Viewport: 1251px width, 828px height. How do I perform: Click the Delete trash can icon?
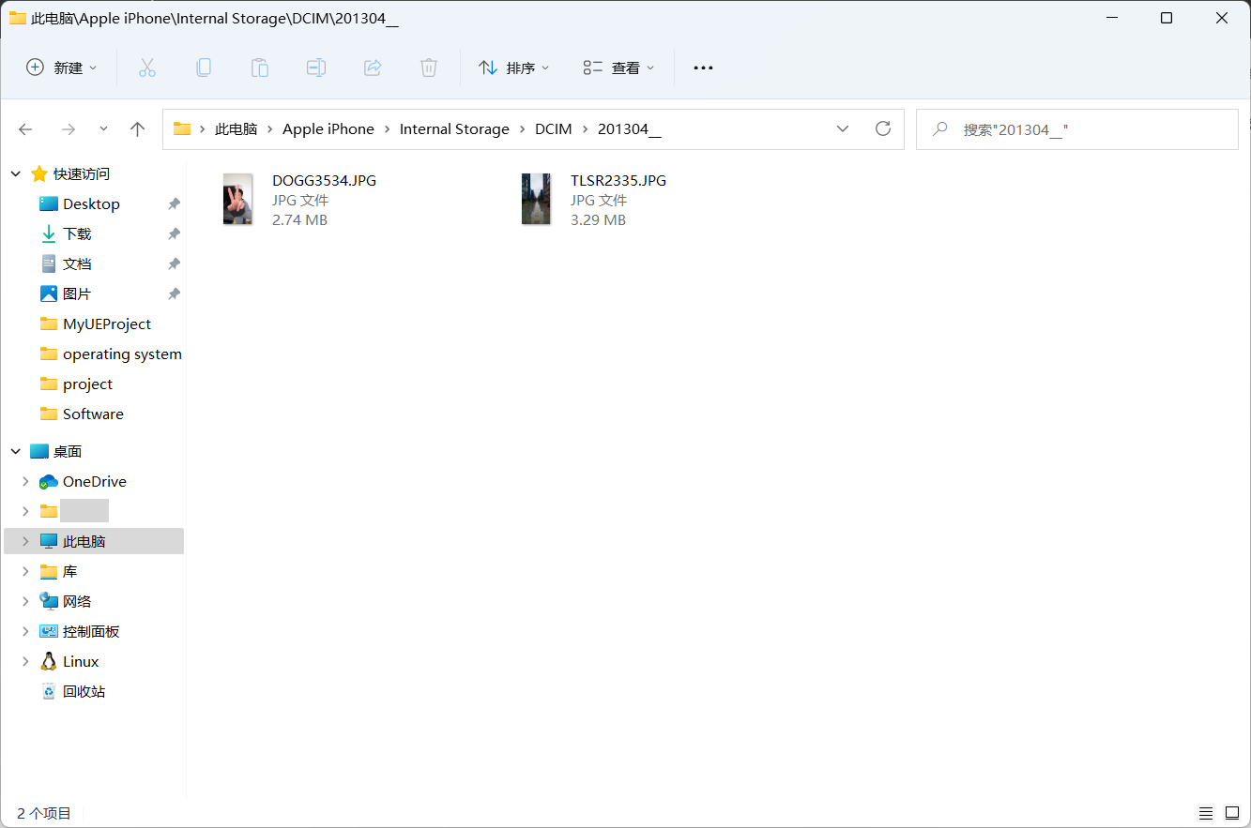click(429, 68)
